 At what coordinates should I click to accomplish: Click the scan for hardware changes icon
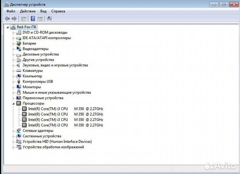pos(49,19)
